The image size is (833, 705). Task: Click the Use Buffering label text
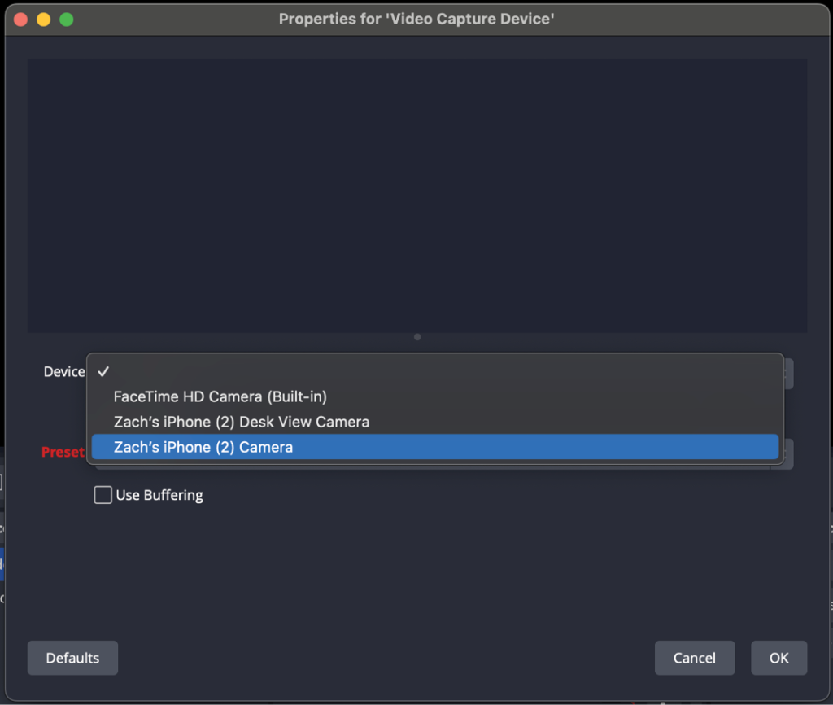tap(159, 495)
